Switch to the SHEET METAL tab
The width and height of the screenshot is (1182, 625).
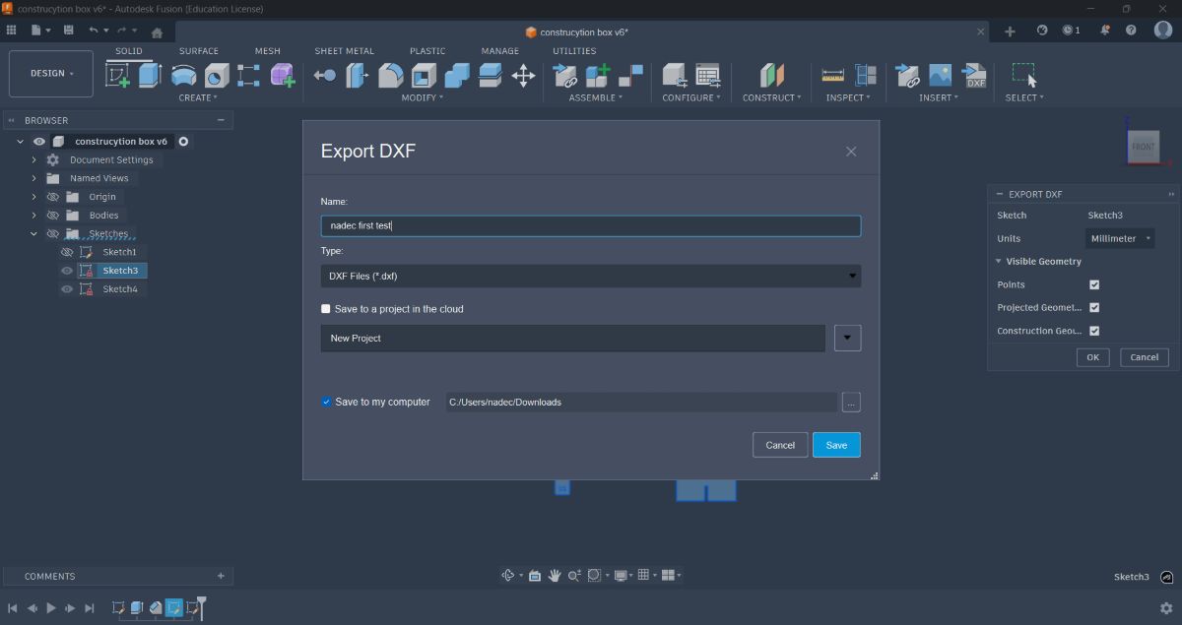[x=344, y=50]
